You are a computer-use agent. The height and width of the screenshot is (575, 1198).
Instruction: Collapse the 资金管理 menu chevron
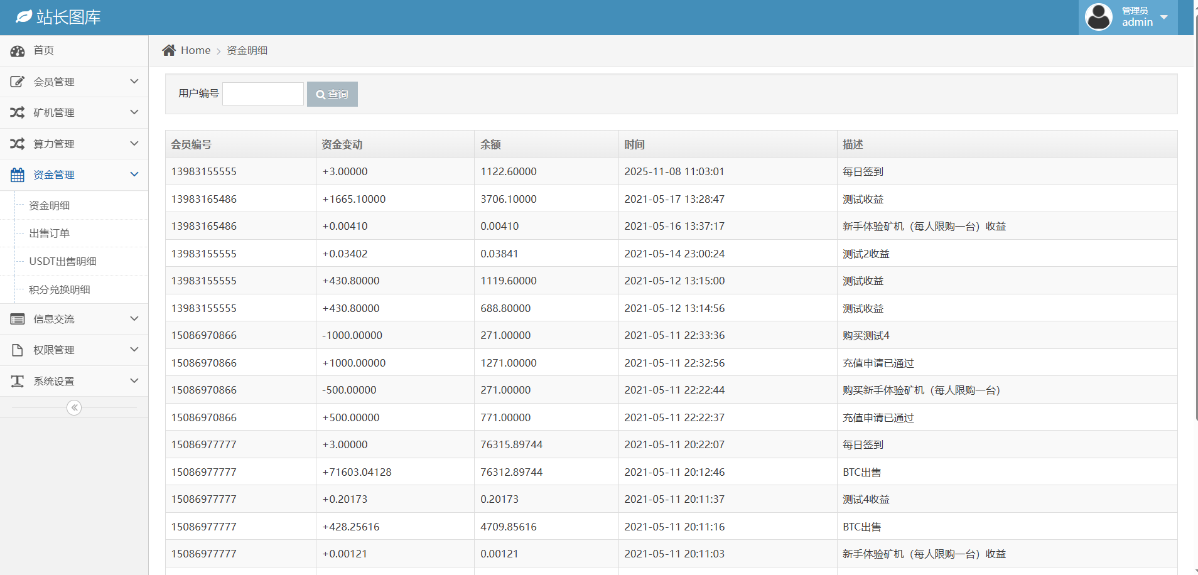134,175
